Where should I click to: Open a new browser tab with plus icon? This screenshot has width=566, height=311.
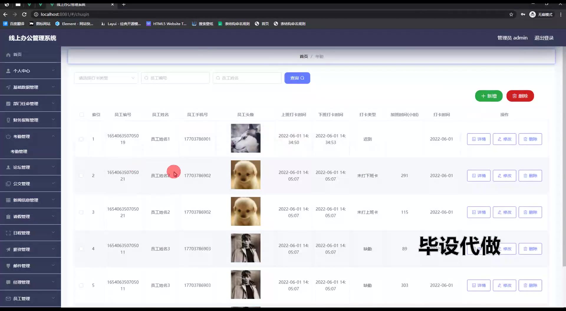click(x=124, y=4)
